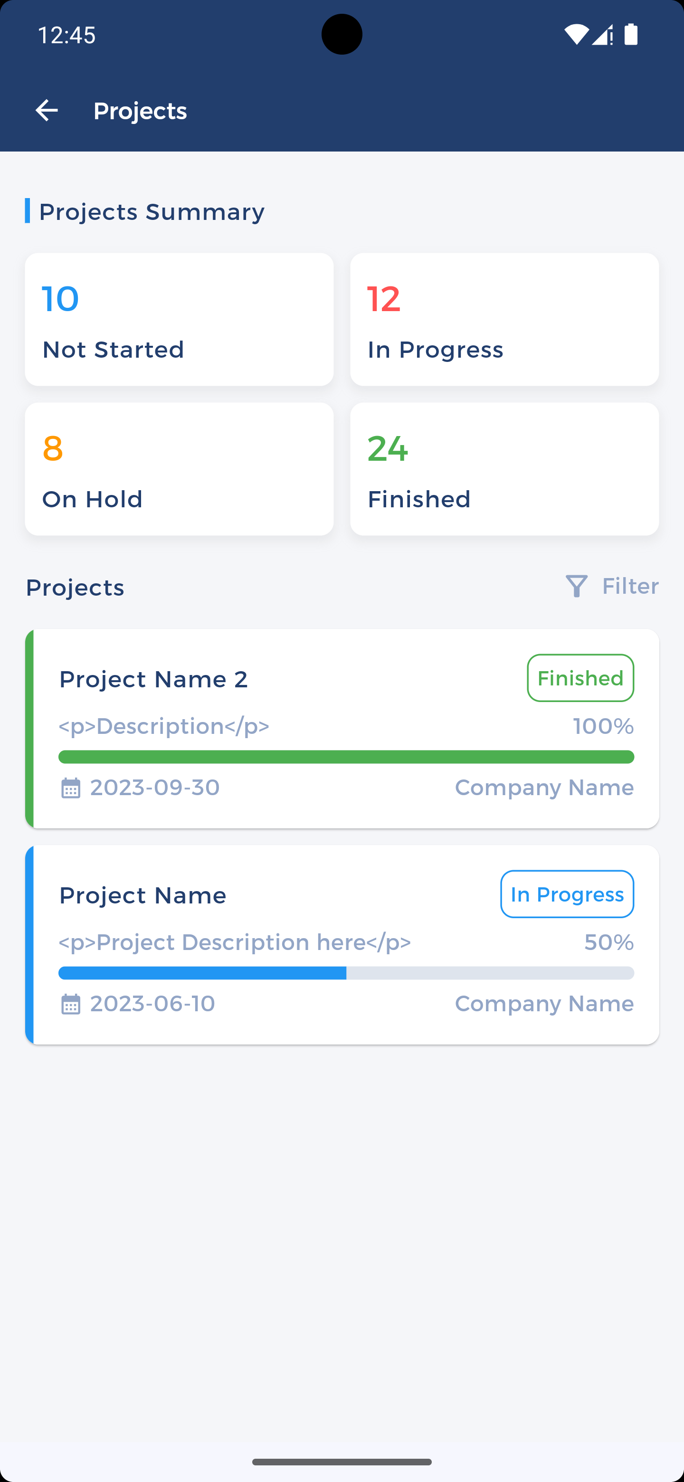Tap the cellular signal icon
The image size is (684, 1482).
pyautogui.click(x=602, y=35)
